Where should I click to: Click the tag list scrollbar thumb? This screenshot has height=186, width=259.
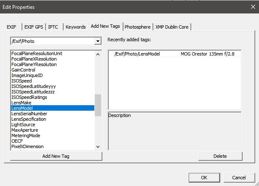tap(98, 105)
